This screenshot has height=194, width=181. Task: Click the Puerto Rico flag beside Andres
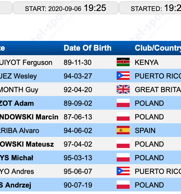pos(123,171)
